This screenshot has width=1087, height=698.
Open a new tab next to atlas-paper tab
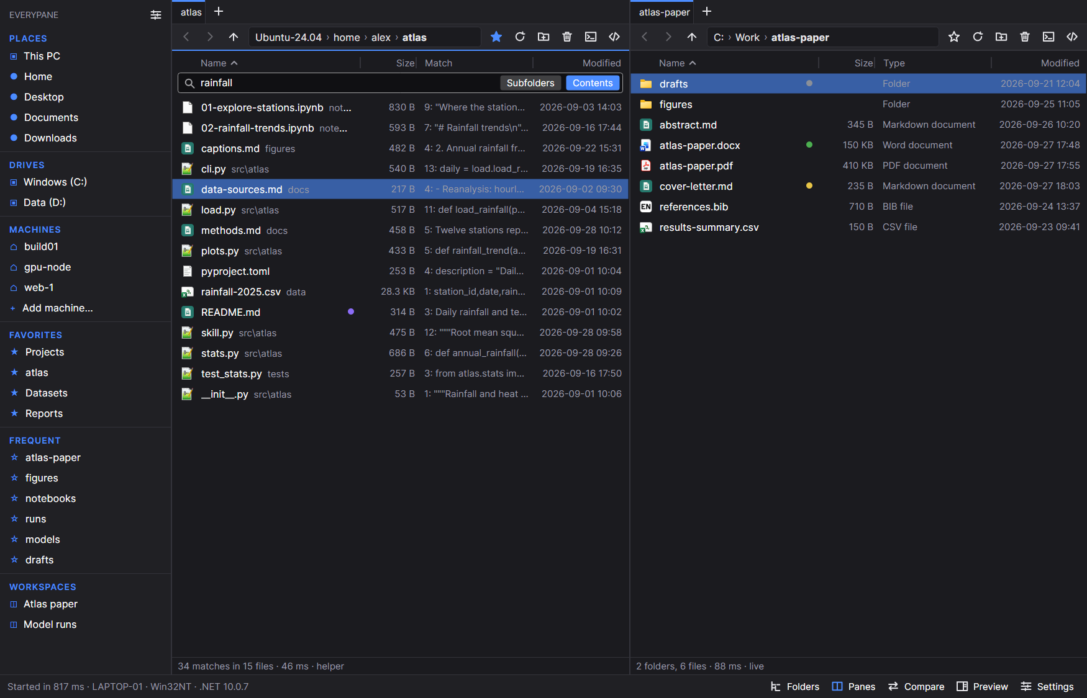pyautogui.click(x=707, y=12)
